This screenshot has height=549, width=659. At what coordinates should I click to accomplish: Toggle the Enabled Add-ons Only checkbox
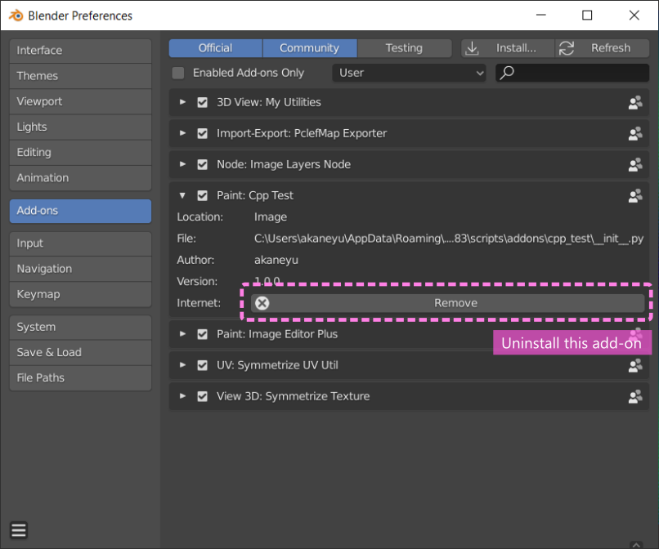pos(178,73)
